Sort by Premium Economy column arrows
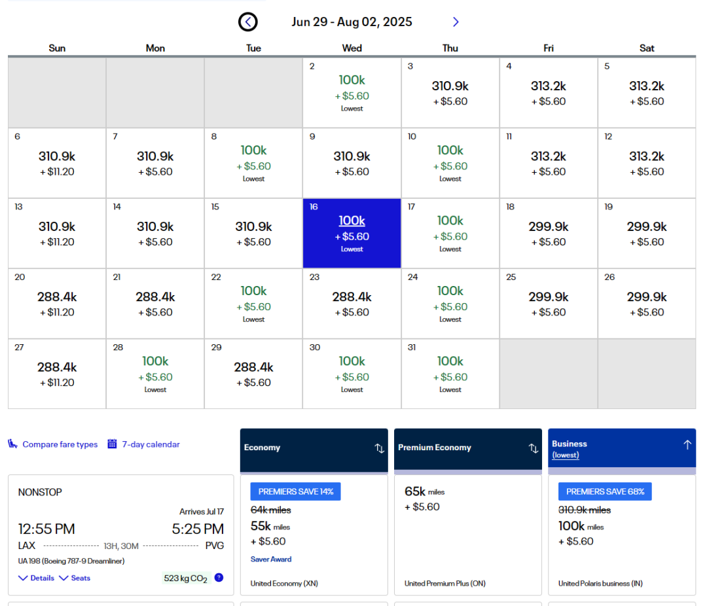The width and height of the screenshot is (707, 606). [534, 448]
